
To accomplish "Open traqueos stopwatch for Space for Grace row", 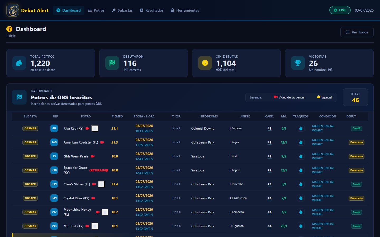I will click(x=301, y=170).
